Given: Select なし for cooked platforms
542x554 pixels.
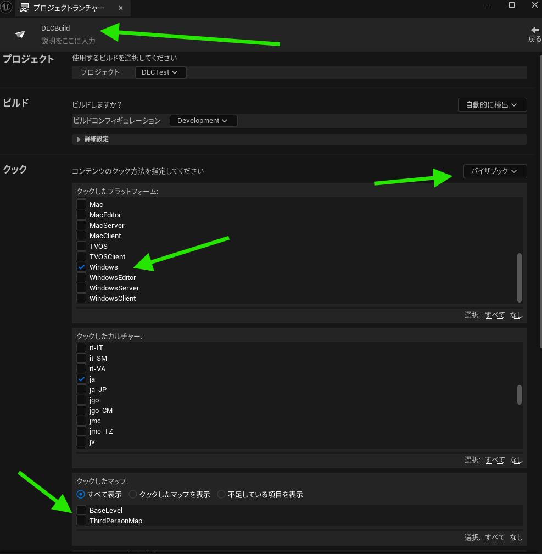Looking at the screenshot, I should coord(516,315).
